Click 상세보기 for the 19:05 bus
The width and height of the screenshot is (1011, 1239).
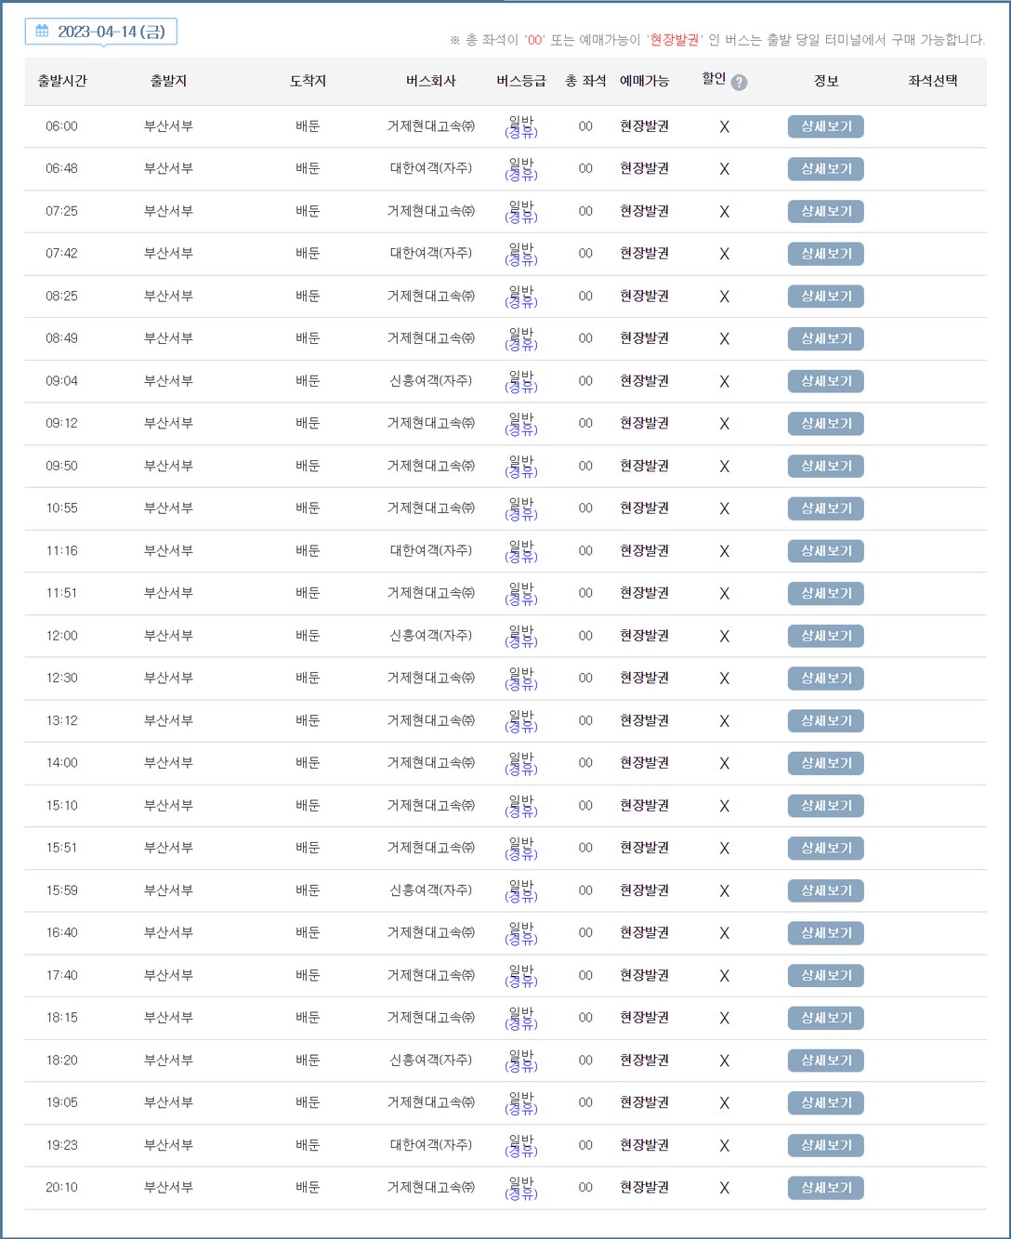point(825,1102)
